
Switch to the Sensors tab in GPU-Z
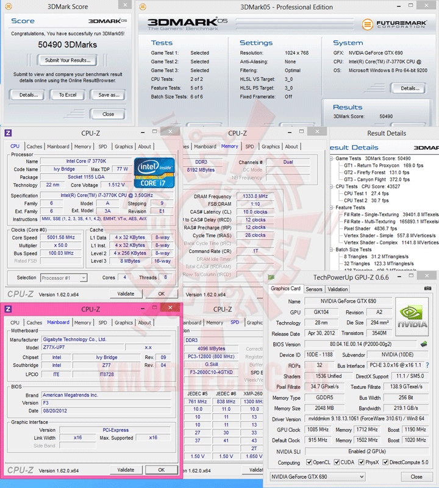click(314, 289)
